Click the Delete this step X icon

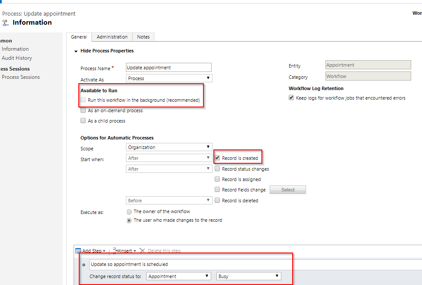point(142,251)
